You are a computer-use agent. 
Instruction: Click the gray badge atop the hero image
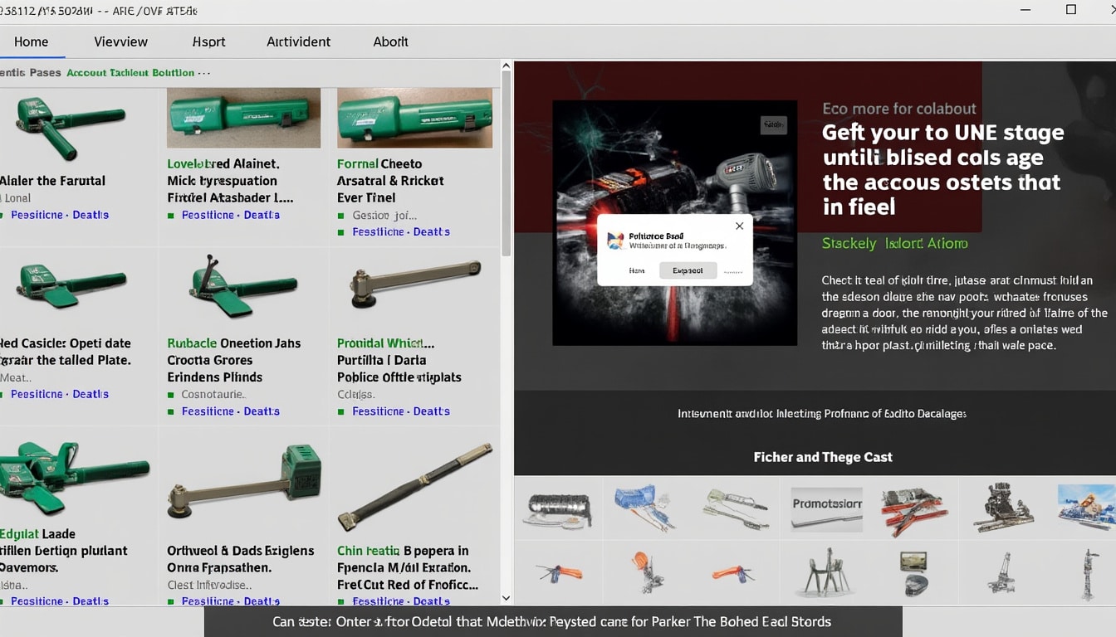(x=772, y=125)
